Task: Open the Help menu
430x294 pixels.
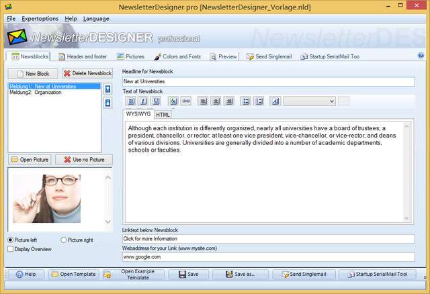Action: (x=71, y=19)
